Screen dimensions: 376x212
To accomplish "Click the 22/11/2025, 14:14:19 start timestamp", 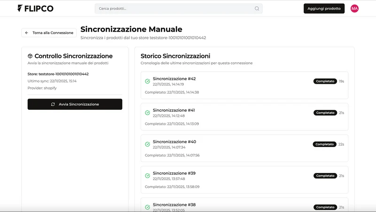I will coord(168,84).
